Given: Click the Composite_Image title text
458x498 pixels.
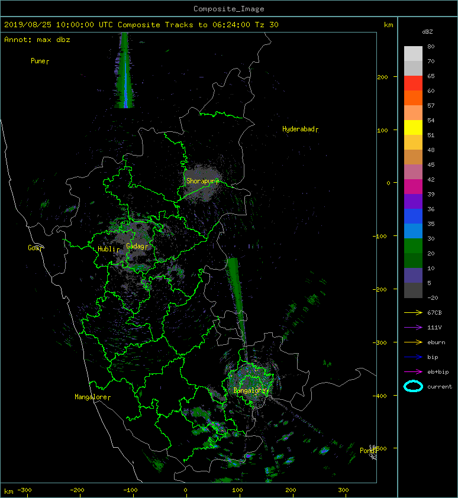Looking at the screenshot, I should (x=229, y=9).
